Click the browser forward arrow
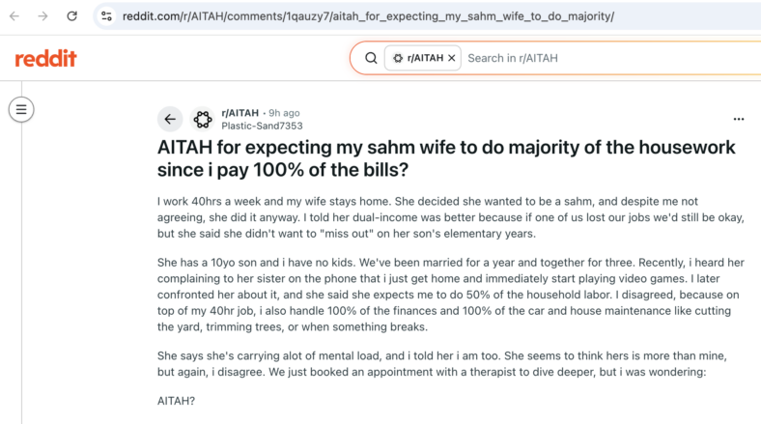 click(x=42, y=16)
